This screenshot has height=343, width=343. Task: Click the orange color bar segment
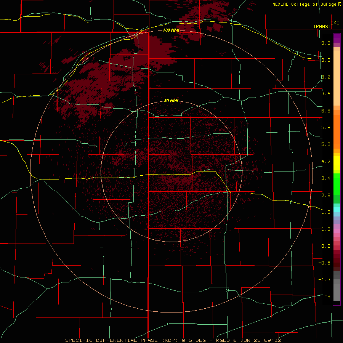tap(337, 132)
